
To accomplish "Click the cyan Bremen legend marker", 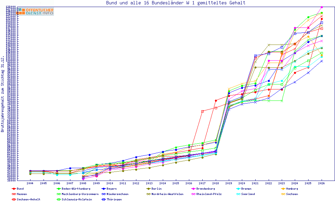I will pyautogui.click(x=238, y=189).
